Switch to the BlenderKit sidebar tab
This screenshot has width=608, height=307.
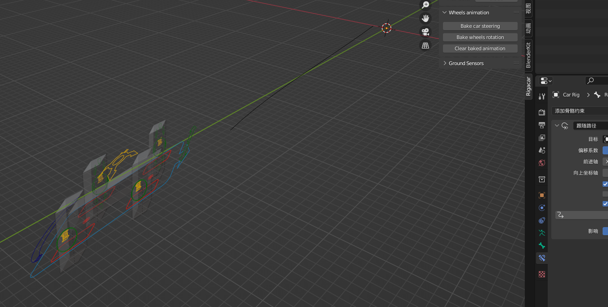(528, 54)
